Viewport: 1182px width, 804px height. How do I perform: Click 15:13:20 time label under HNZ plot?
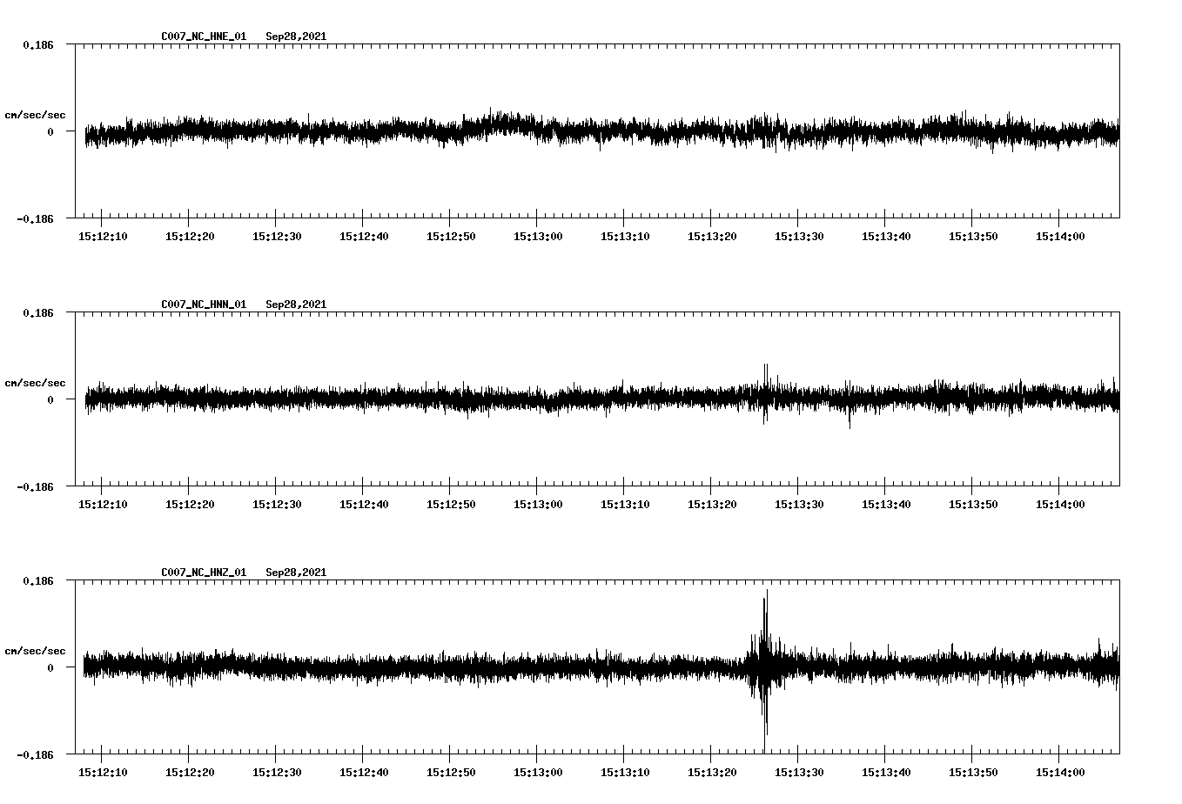712,773
